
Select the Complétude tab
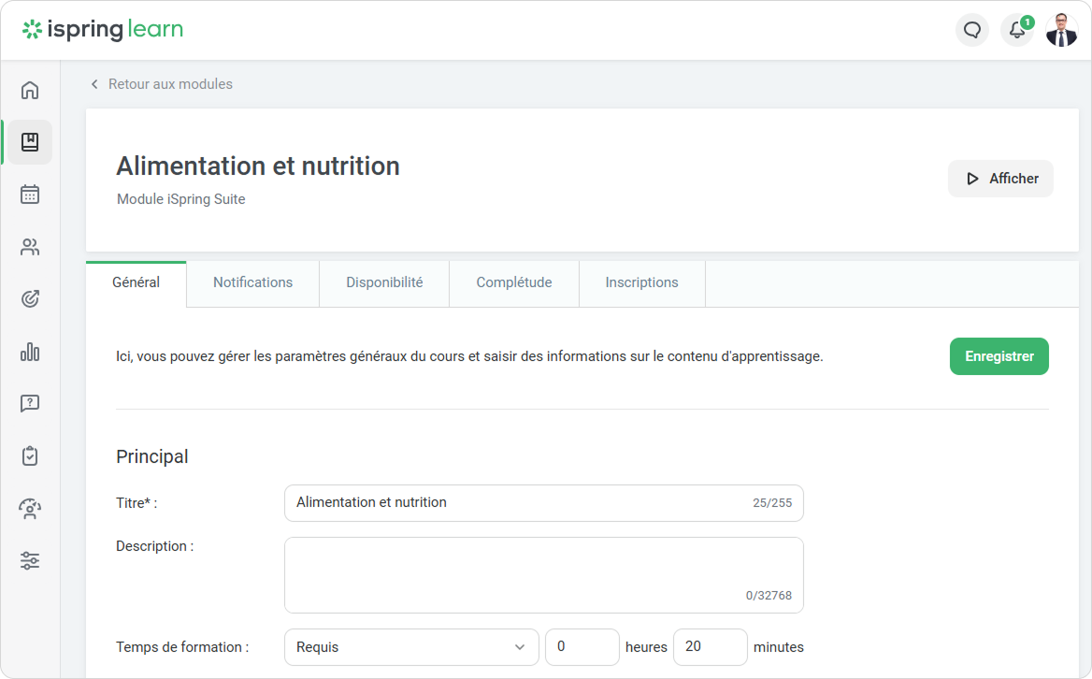(x=514, y=282)
